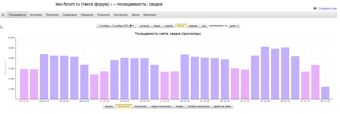The width and height of the screenshot is (340, 114).
Task: Click the x-axis date label 07.10.15
Action: point(64,101)
